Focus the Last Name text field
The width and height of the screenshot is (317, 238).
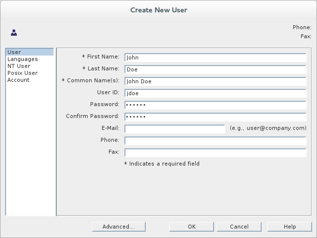tap(215, 69)
